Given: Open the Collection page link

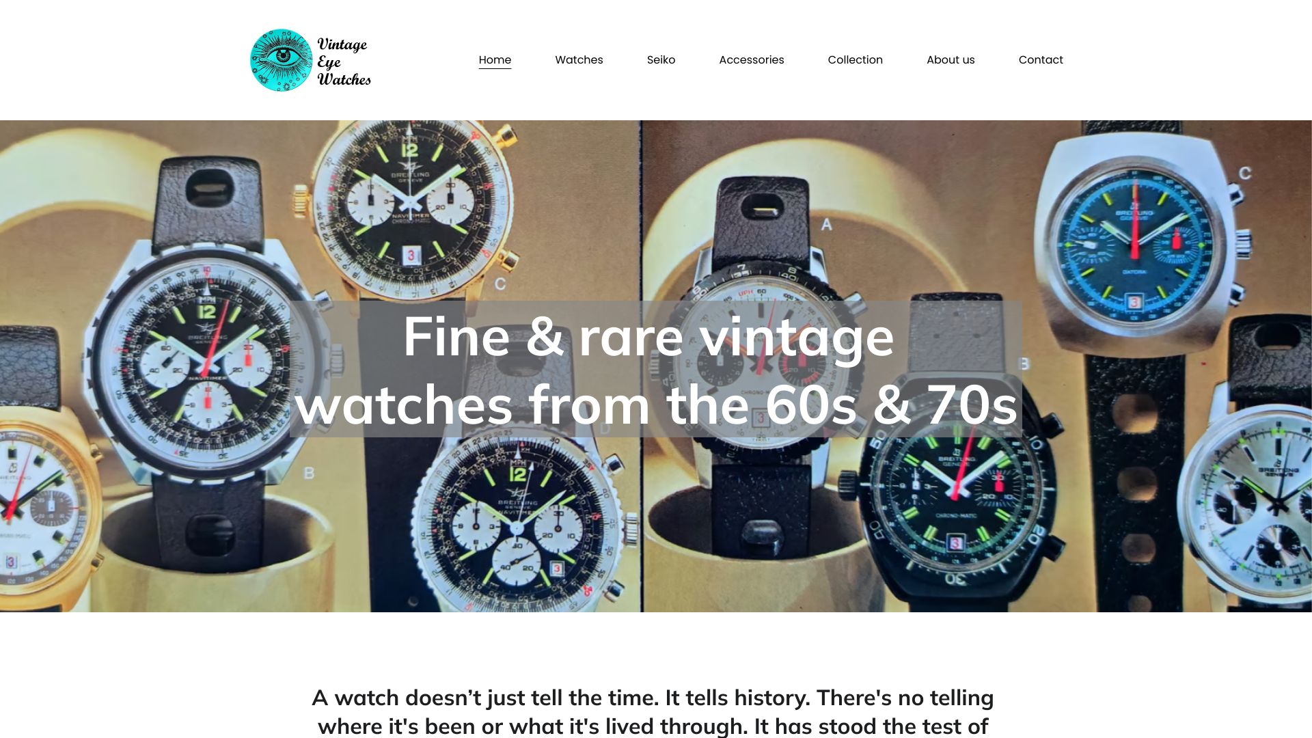Looking at the screenshot, I should click(x=855, y=60).
